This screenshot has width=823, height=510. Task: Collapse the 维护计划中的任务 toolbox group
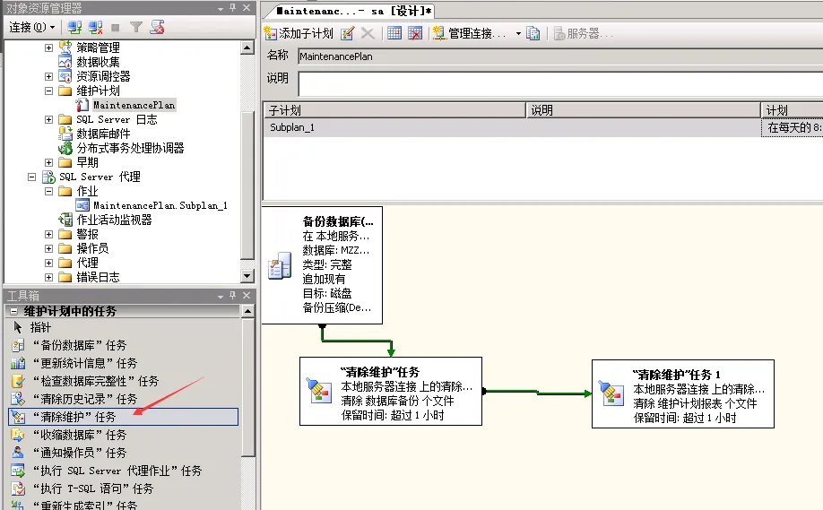pos(14,311)
